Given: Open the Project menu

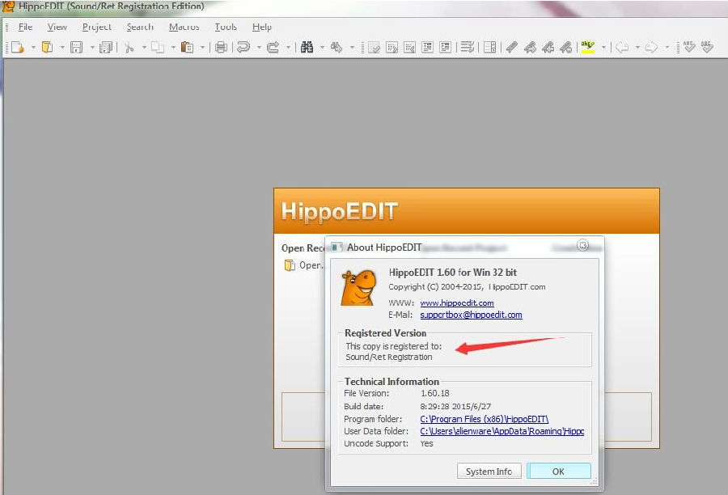Looking at the screenshot, I should click(96, 27).
